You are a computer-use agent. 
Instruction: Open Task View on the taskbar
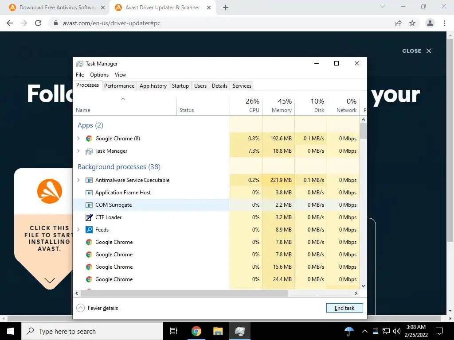pyautogui.click(x=174, y=331)
